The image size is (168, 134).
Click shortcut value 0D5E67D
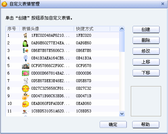pos(83,81)
